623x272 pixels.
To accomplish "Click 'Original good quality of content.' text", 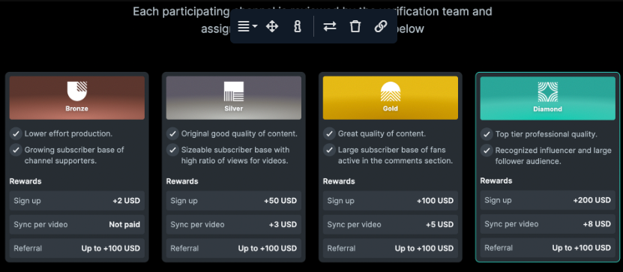I will pyautogui.click(x=239, y=134).
